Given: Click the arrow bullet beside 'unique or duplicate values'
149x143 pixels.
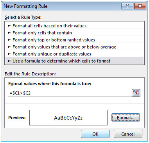Looking at the screenshot, I should click(x=9, y=54).
